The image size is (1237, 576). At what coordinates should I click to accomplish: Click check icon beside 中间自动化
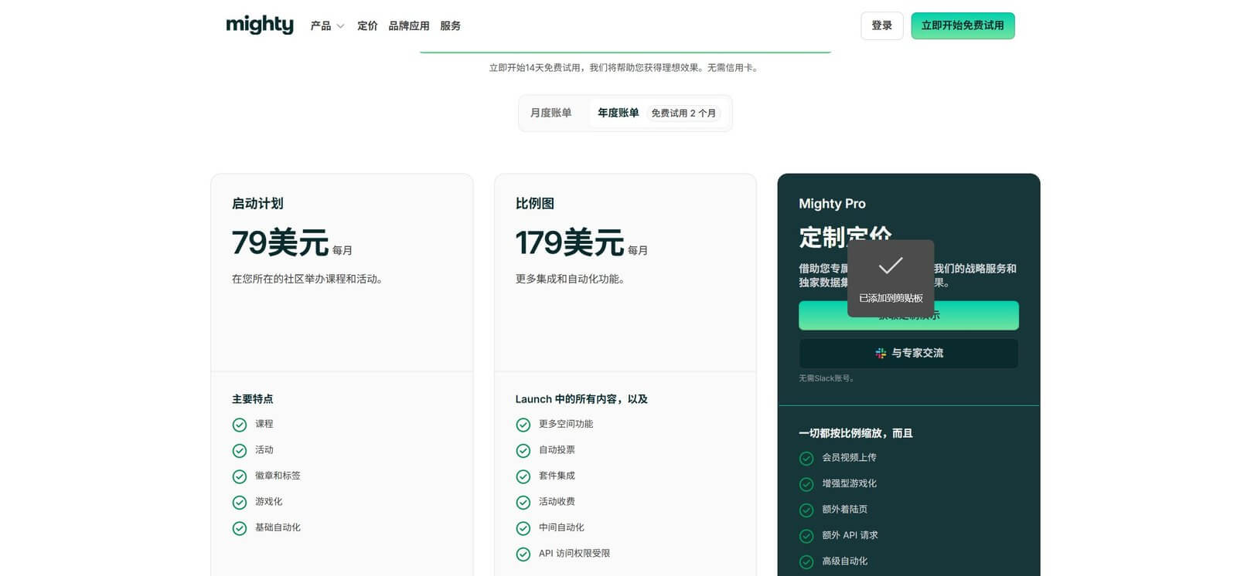523,528
